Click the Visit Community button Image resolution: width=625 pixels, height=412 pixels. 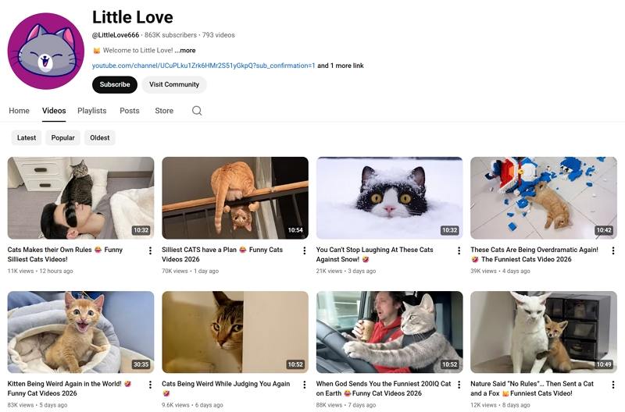point(174,84)
